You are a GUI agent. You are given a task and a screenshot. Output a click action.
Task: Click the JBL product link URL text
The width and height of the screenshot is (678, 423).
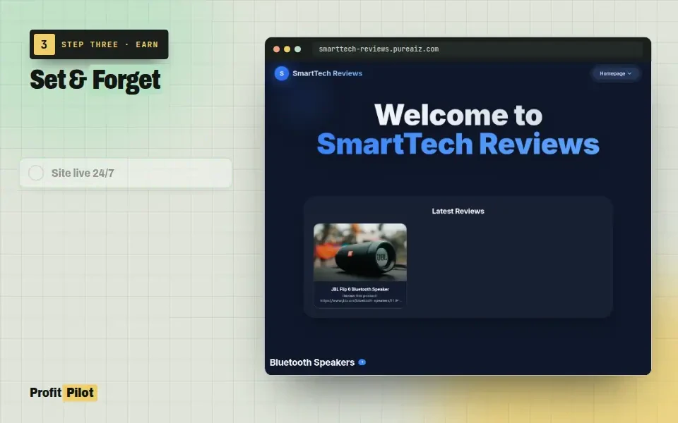tap(359, 300)
